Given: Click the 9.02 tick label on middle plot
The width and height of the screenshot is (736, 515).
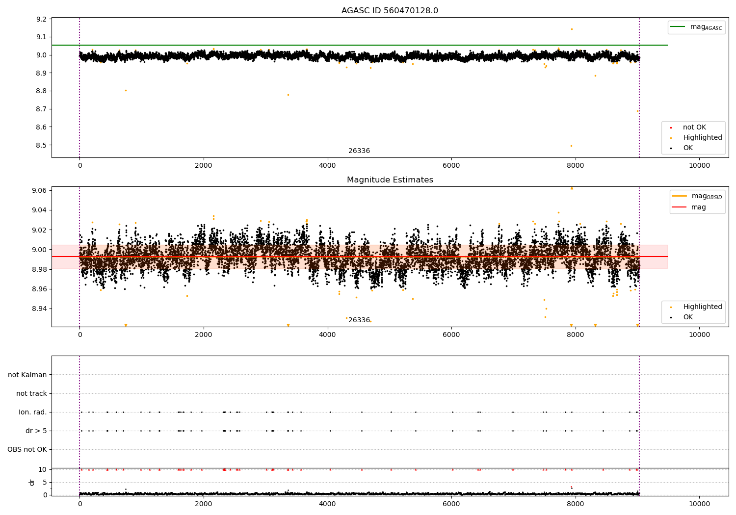Looking at the screenshot, I should (40, 230).
